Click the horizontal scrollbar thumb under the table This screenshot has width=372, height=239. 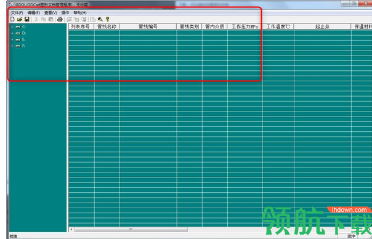tap(131, 229)
